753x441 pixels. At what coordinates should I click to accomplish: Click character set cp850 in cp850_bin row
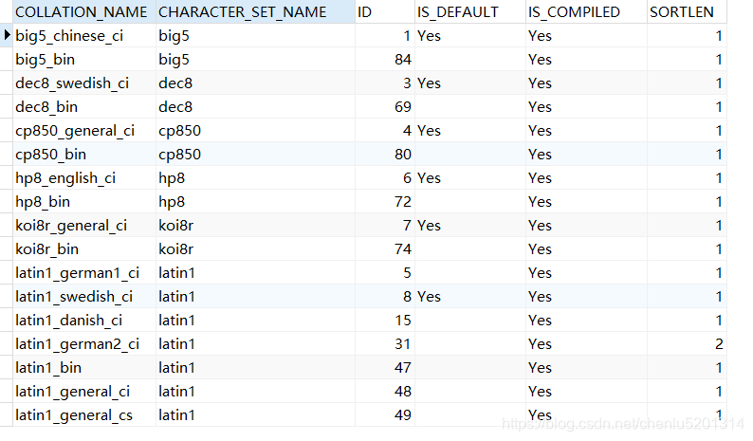pyautogui.click(x=255, y=155)
